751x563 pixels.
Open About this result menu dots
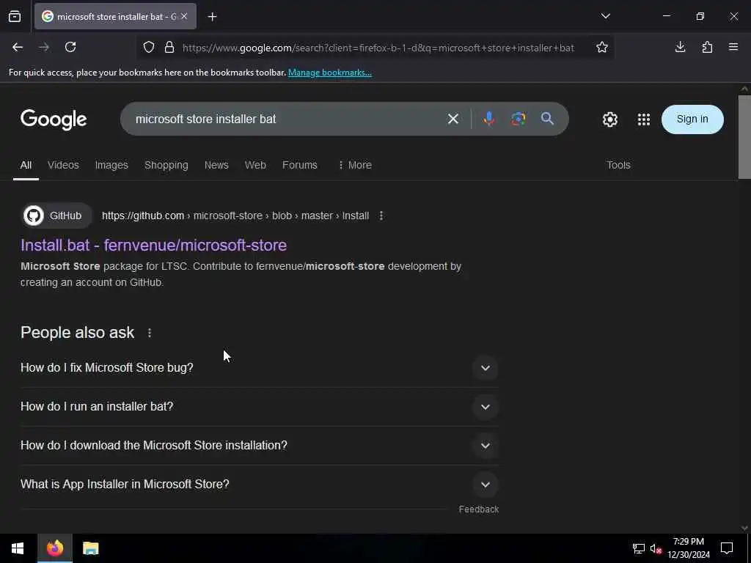point(381,216)
